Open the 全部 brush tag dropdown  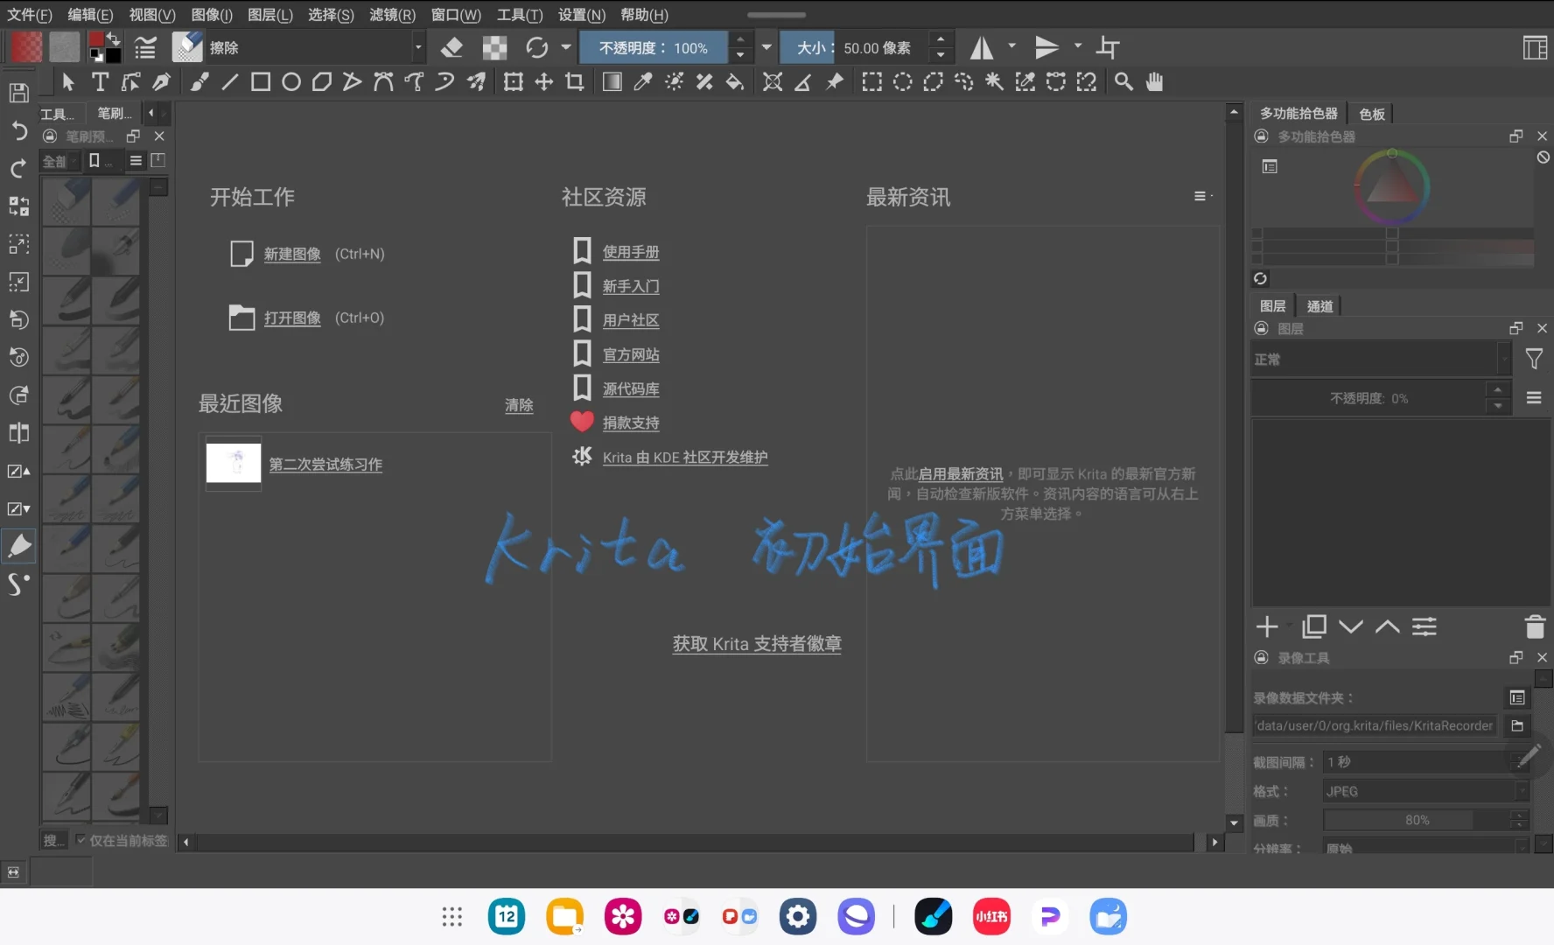61,161
